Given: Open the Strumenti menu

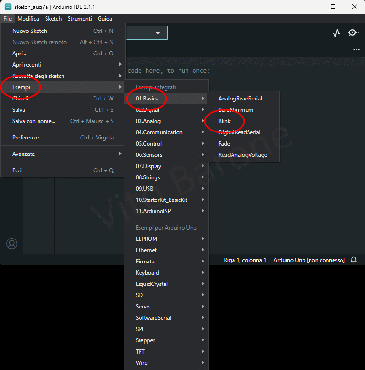Looking at the screenshot, I should coord(79,19).
